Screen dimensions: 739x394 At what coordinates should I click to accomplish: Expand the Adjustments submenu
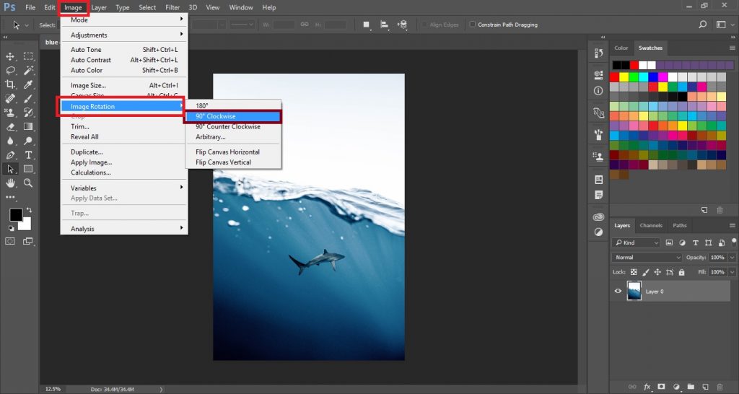tap(124, 35)
